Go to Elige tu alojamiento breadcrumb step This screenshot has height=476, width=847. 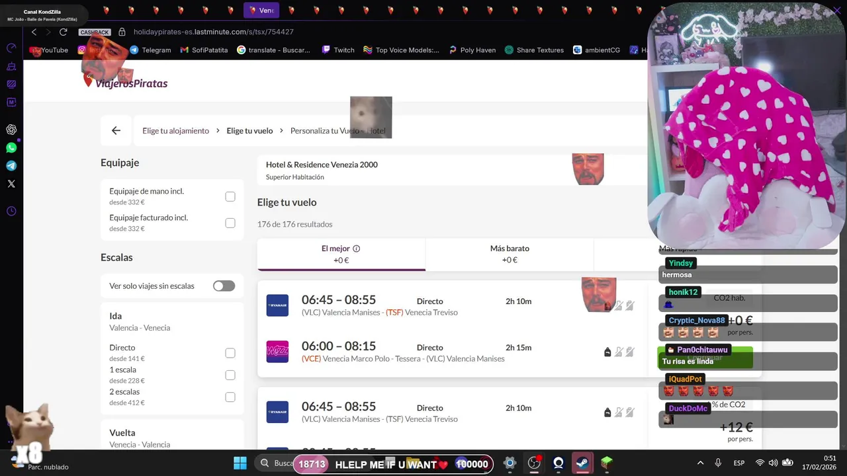(x=175, y=131)
